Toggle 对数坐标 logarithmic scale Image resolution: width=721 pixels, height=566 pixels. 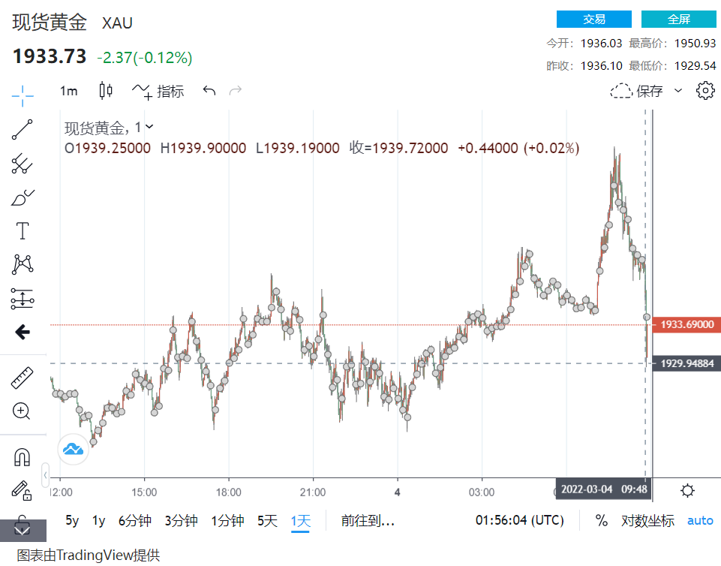tap(647, 520)
